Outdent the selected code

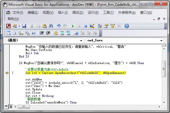point(48,33)
